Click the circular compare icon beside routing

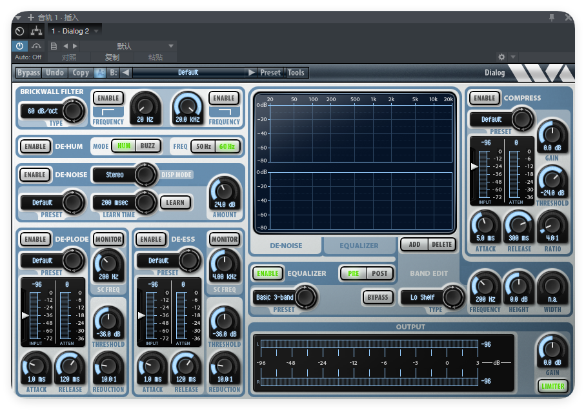pos(20,31)
